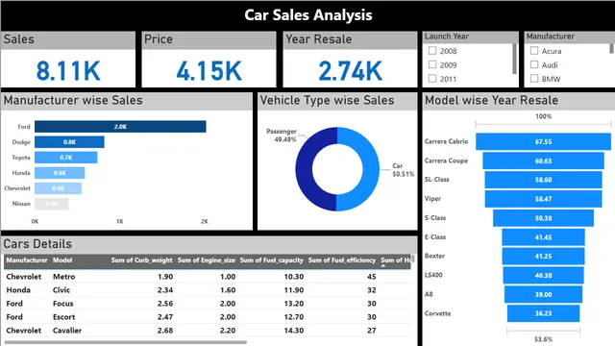Screen dimensions: 615x346
Task: Select A8 39.00 funnel bar
Action: pos(543,295)
